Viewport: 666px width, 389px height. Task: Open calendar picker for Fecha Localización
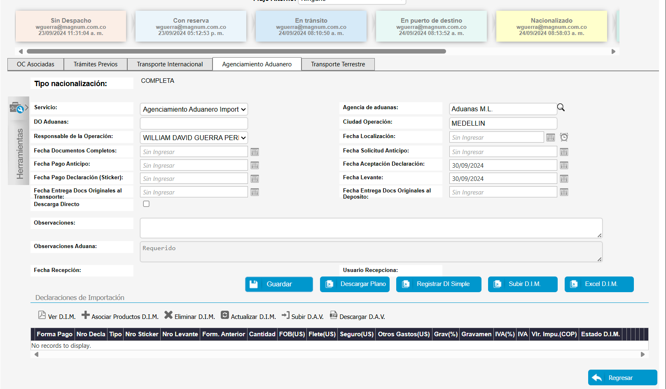[551, 138]
